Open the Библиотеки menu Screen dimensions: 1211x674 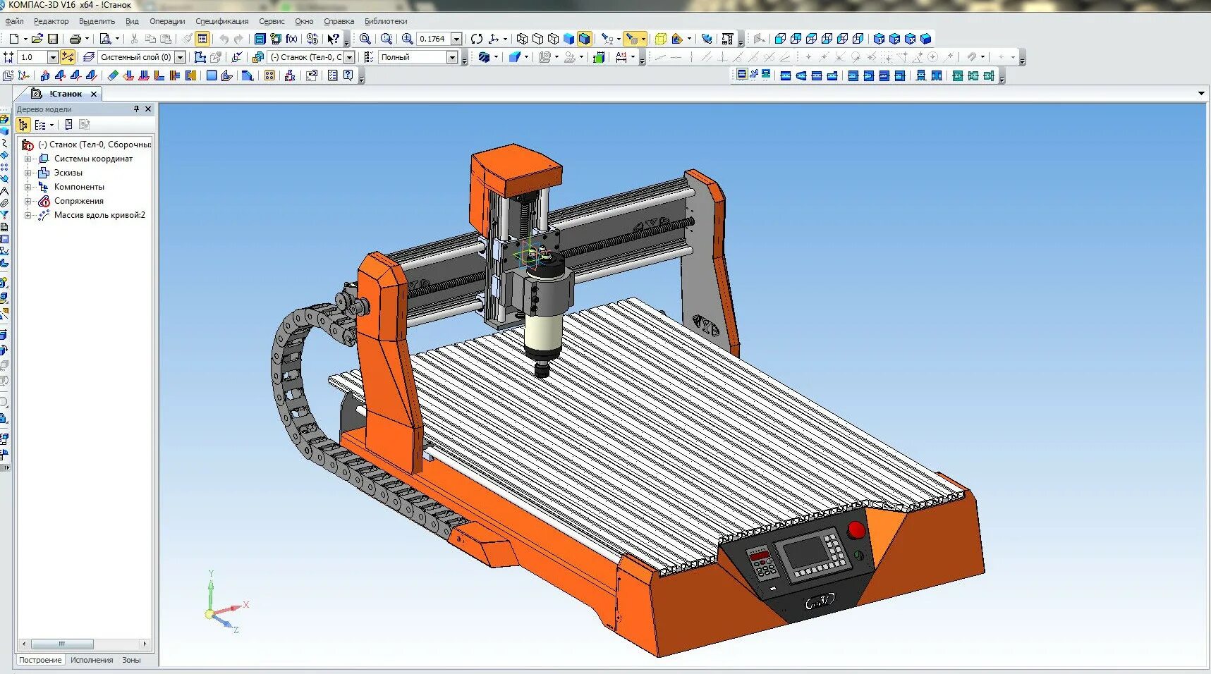click(386, 21)
